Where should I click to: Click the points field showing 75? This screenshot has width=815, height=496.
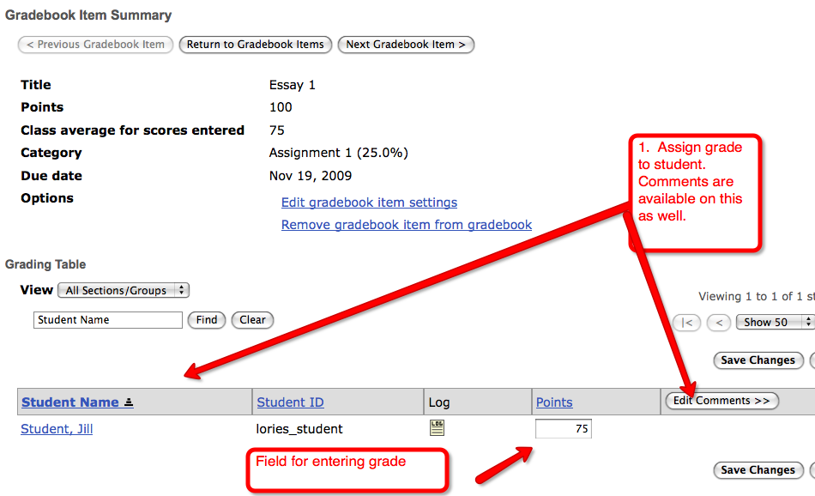[x=564, y=428]
